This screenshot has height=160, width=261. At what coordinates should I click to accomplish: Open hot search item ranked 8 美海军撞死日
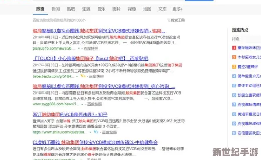pos(249,114)
